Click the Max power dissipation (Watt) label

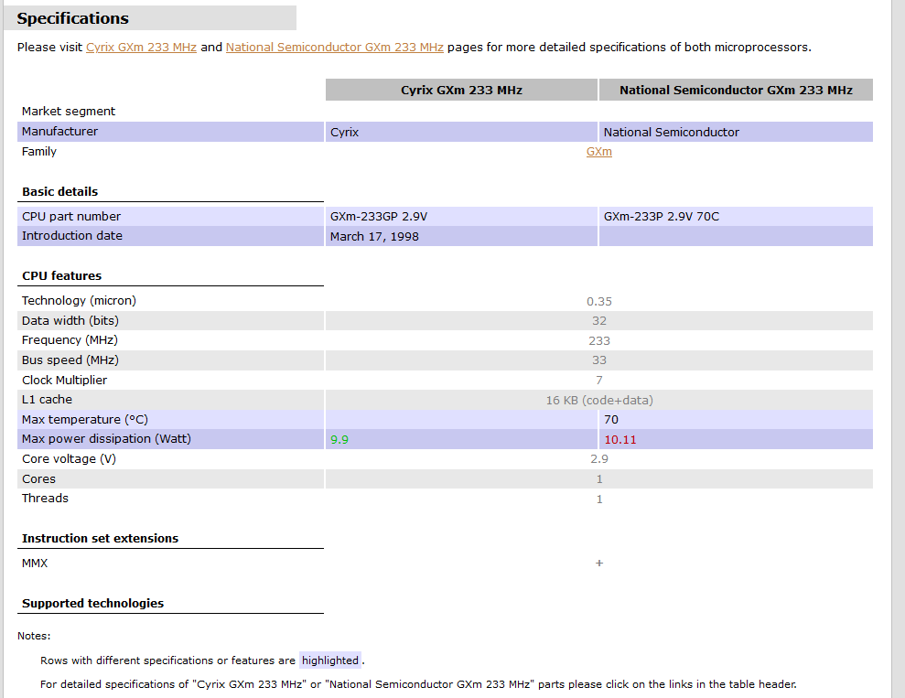point(106,439)
